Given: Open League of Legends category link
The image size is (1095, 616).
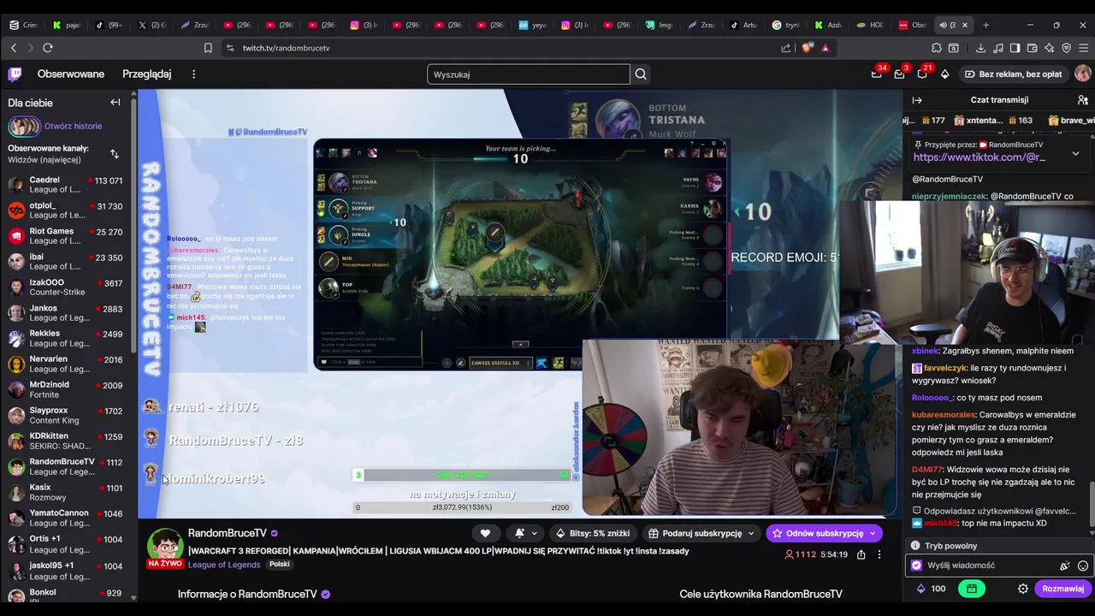Looking at the screenshot, I should click(224, 565).
